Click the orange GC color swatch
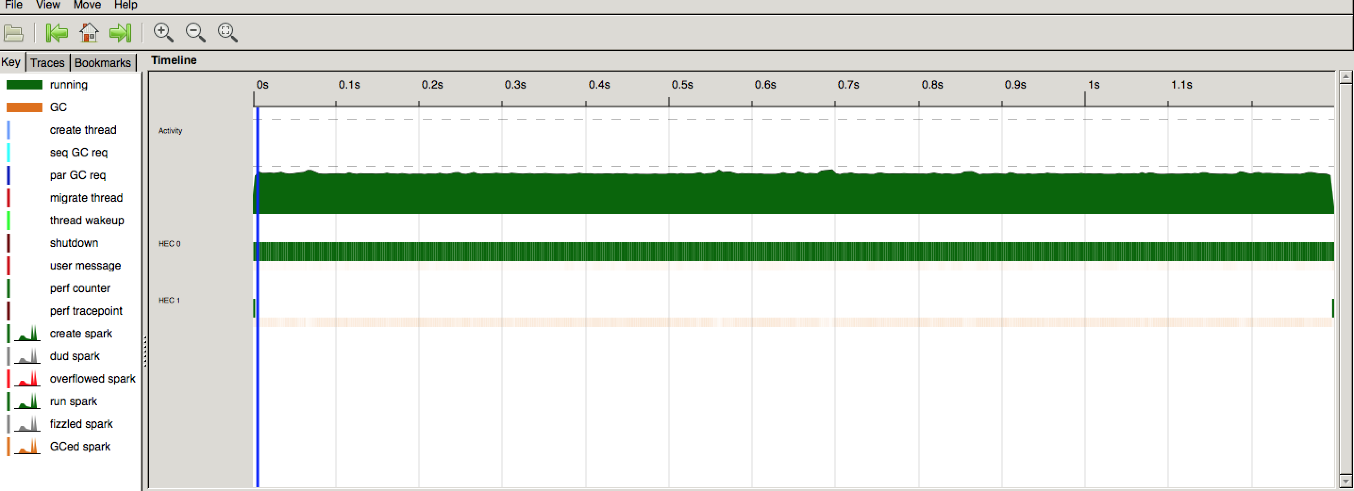The width and height of the screenshot is (1354, 491). pos(24,107)
